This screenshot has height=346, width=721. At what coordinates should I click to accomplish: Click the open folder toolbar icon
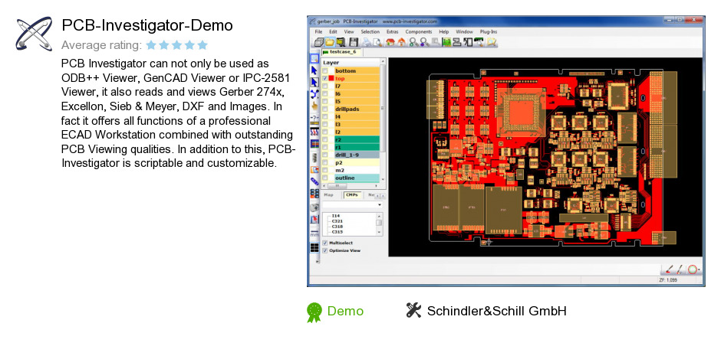point(330,42)
